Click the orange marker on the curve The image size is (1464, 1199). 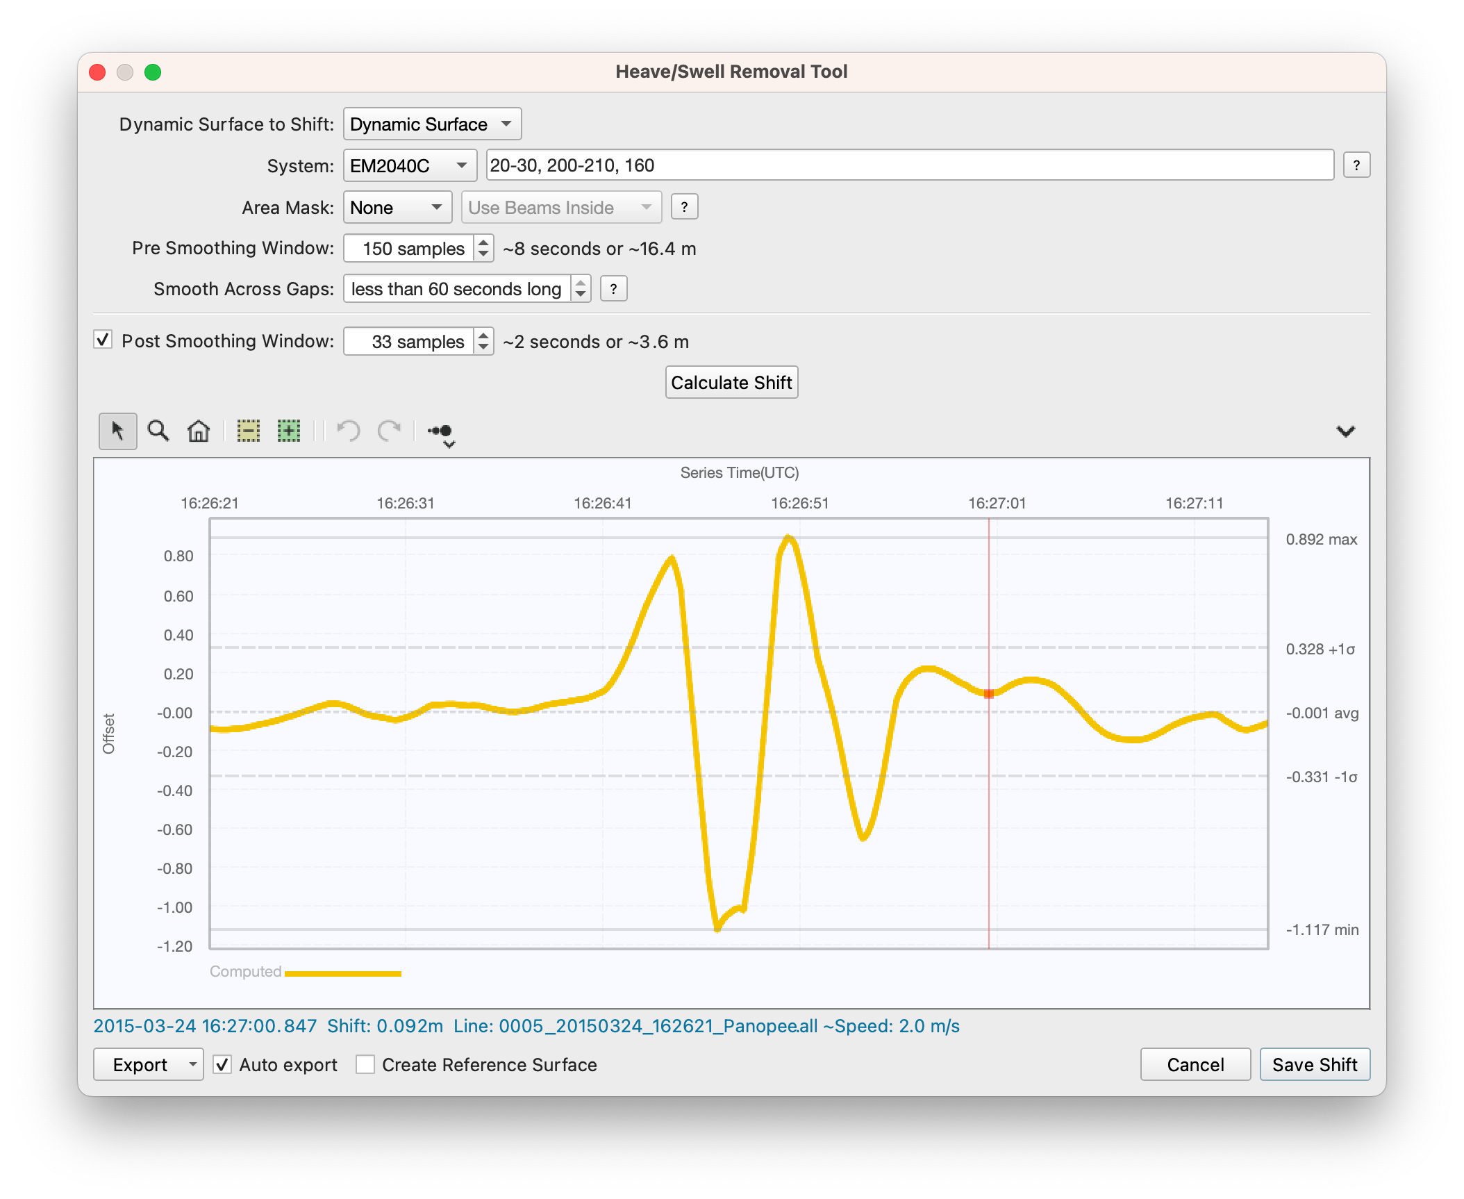989,693
